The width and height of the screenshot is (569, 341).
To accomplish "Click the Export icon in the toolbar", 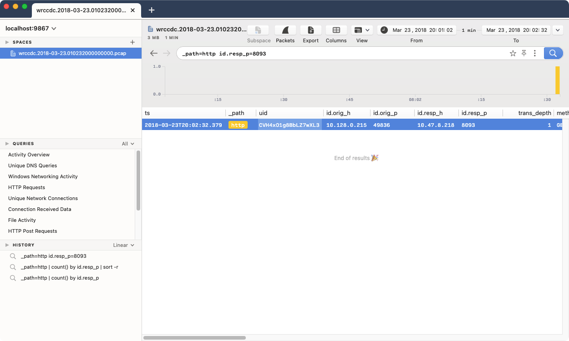I will click(310, 30).
